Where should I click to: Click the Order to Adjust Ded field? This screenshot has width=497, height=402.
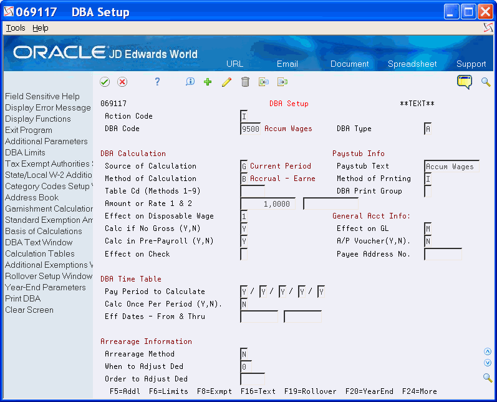pyautogui.click(x=253, y=379)
